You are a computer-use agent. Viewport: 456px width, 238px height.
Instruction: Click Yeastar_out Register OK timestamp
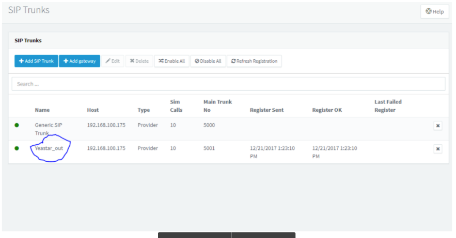pyautogui.click(x=335, y=152)
